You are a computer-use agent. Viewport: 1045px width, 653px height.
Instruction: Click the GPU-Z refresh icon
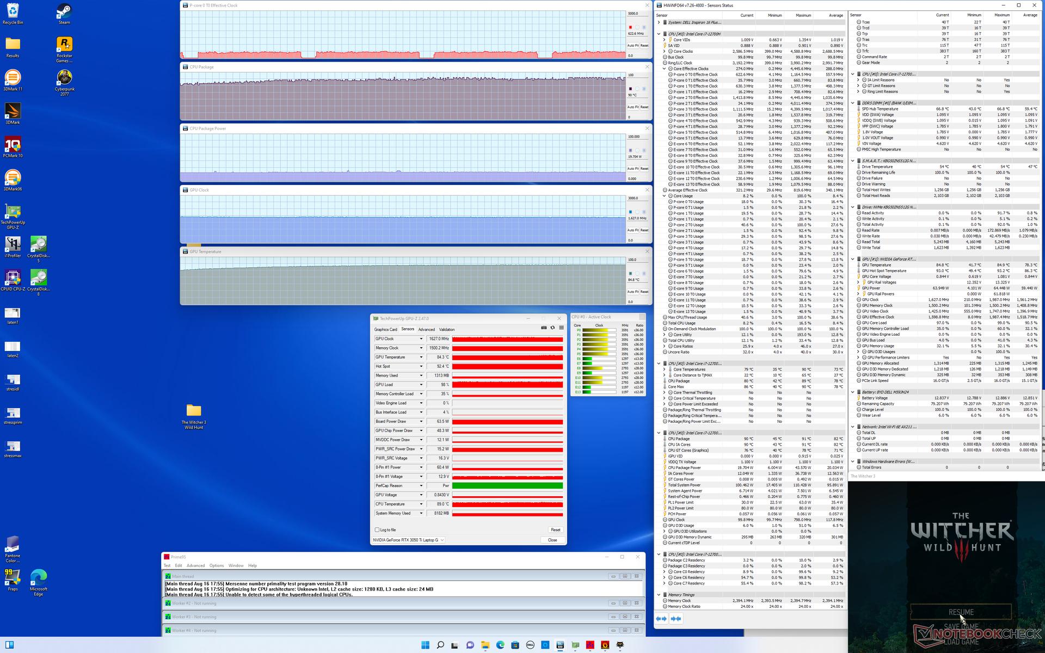click(x=552, y=328)
